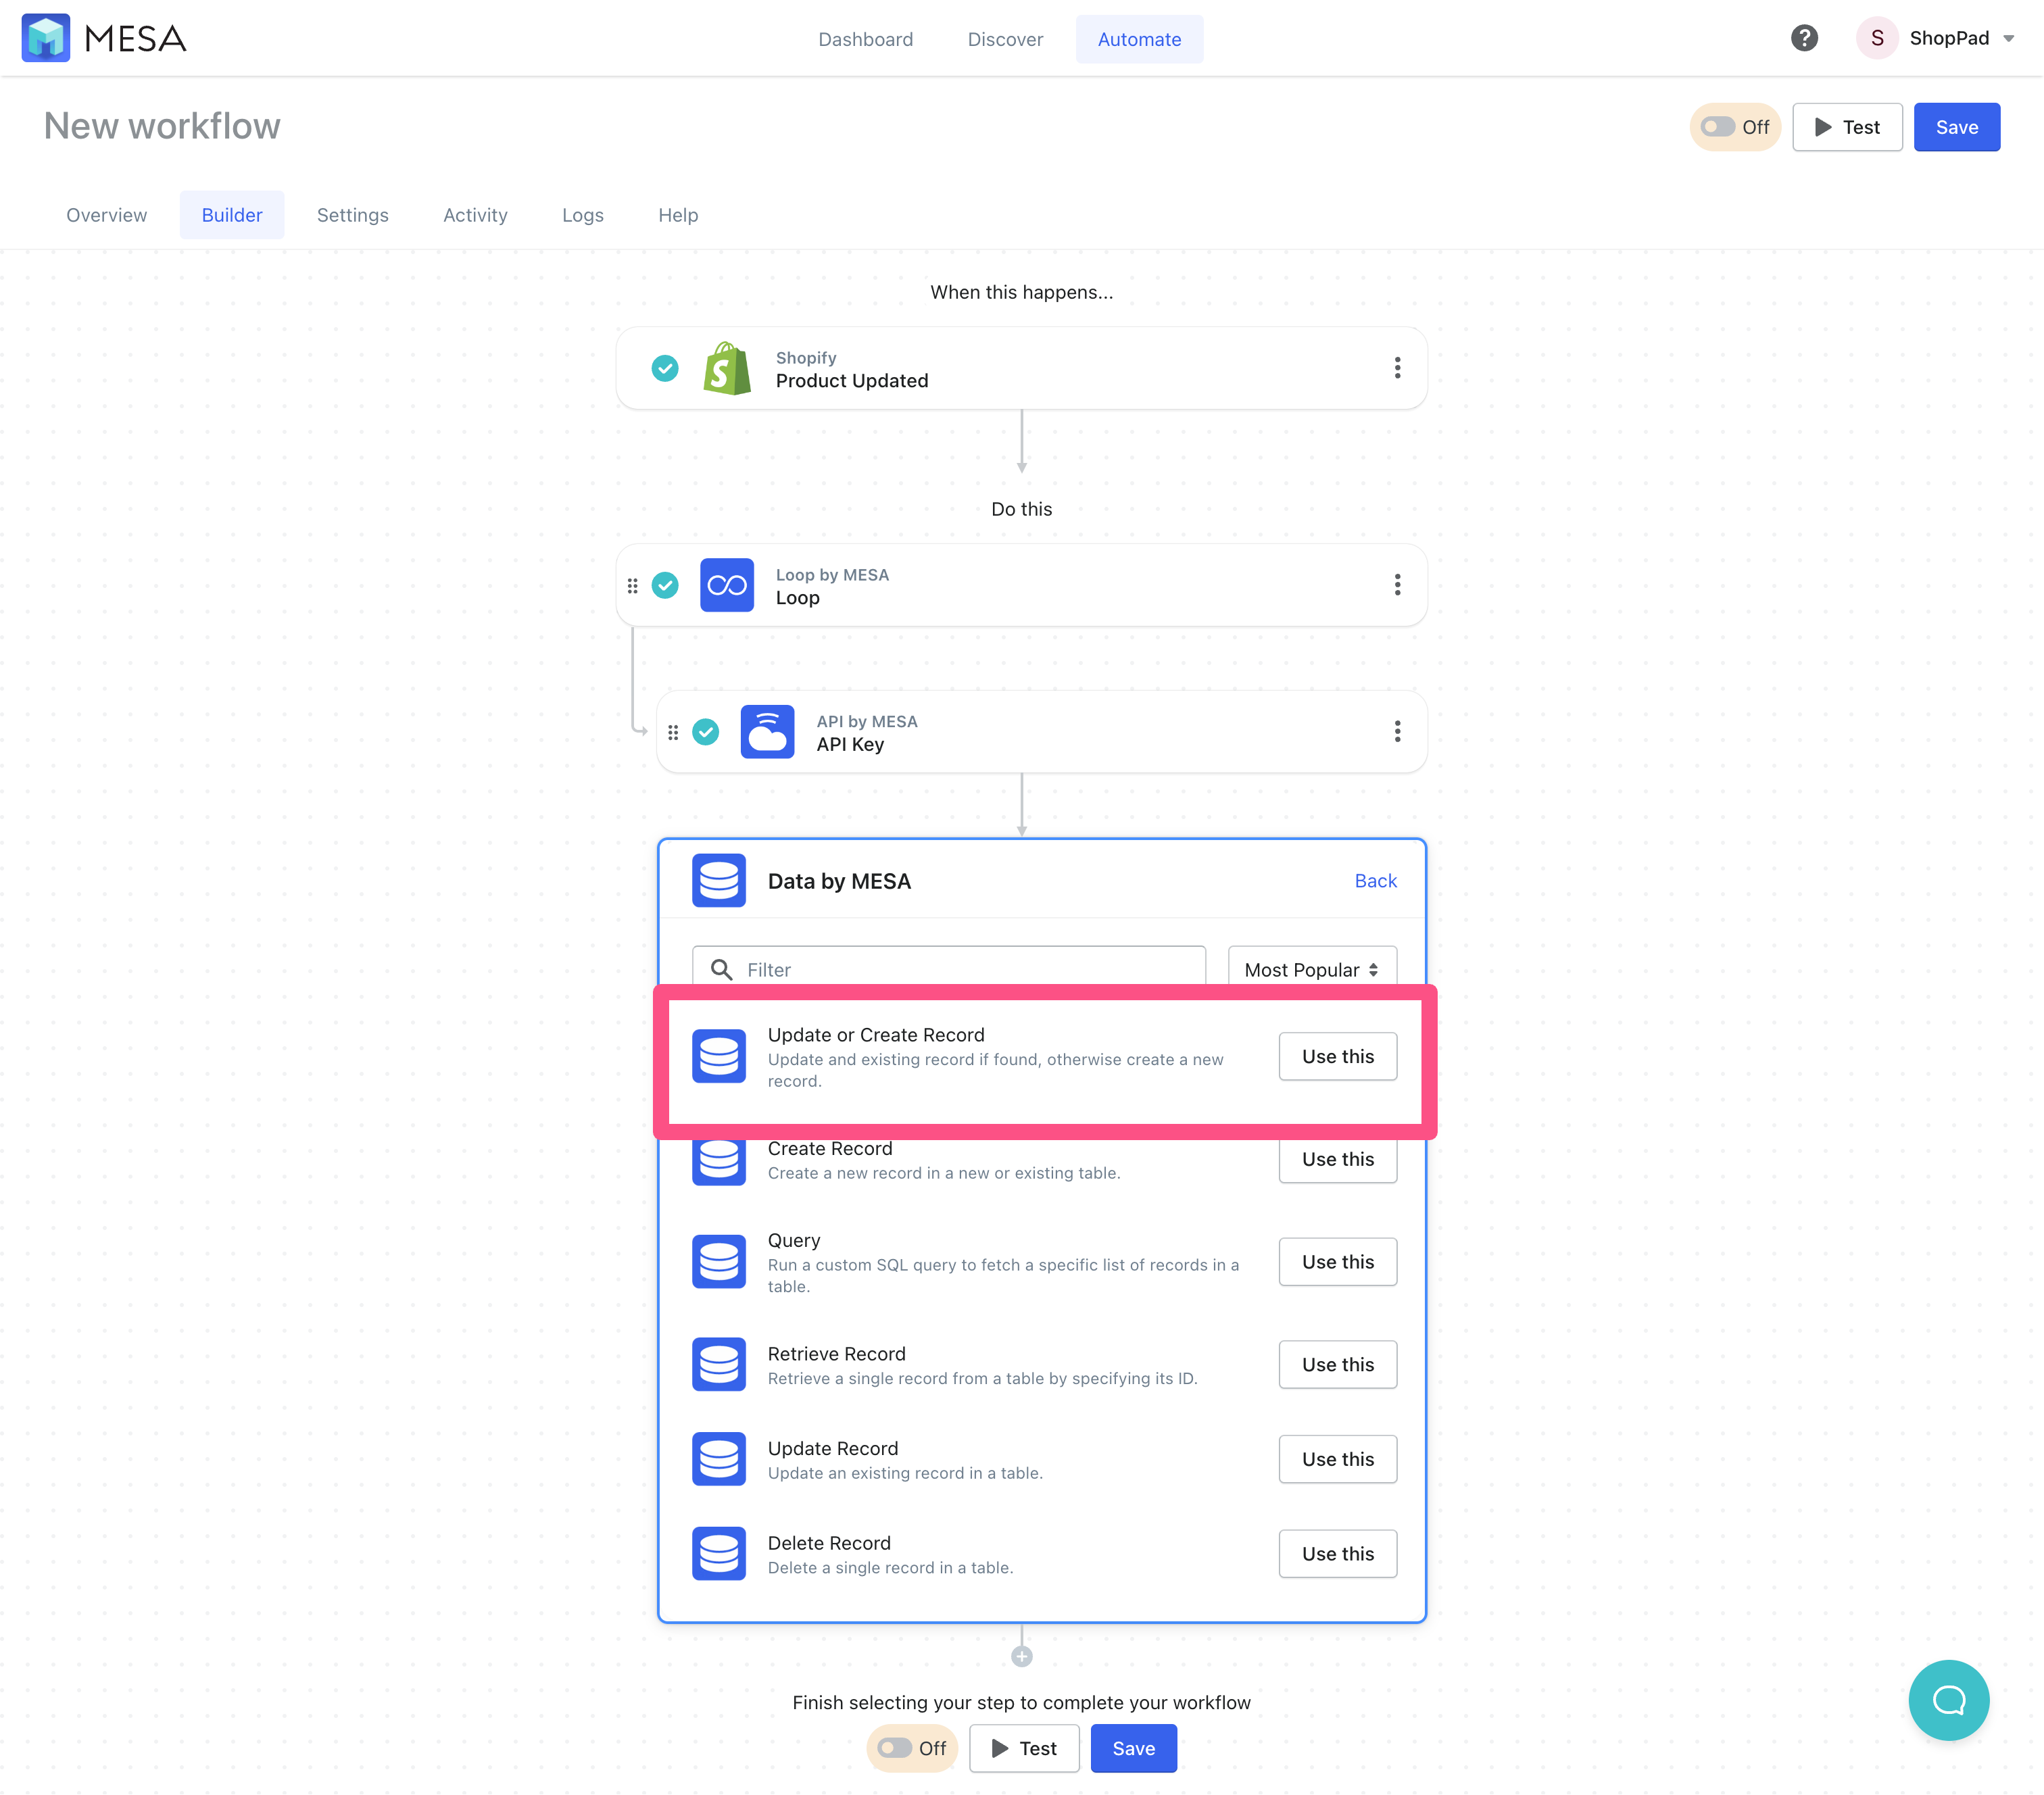Click the bottom Save button

point(1133,1748)
